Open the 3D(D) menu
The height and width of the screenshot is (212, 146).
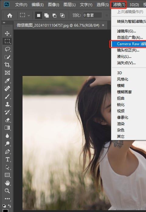[x=134, y=5]
